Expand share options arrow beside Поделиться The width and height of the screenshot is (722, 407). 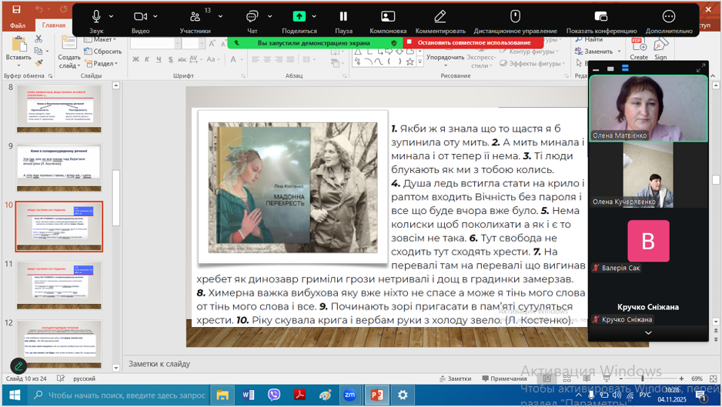tap(314, 17)
